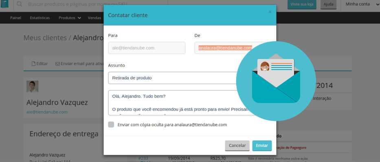The width and height of the screenshot is (380, 162).
Task: Focus the Para email field
Action: [147, 48]
